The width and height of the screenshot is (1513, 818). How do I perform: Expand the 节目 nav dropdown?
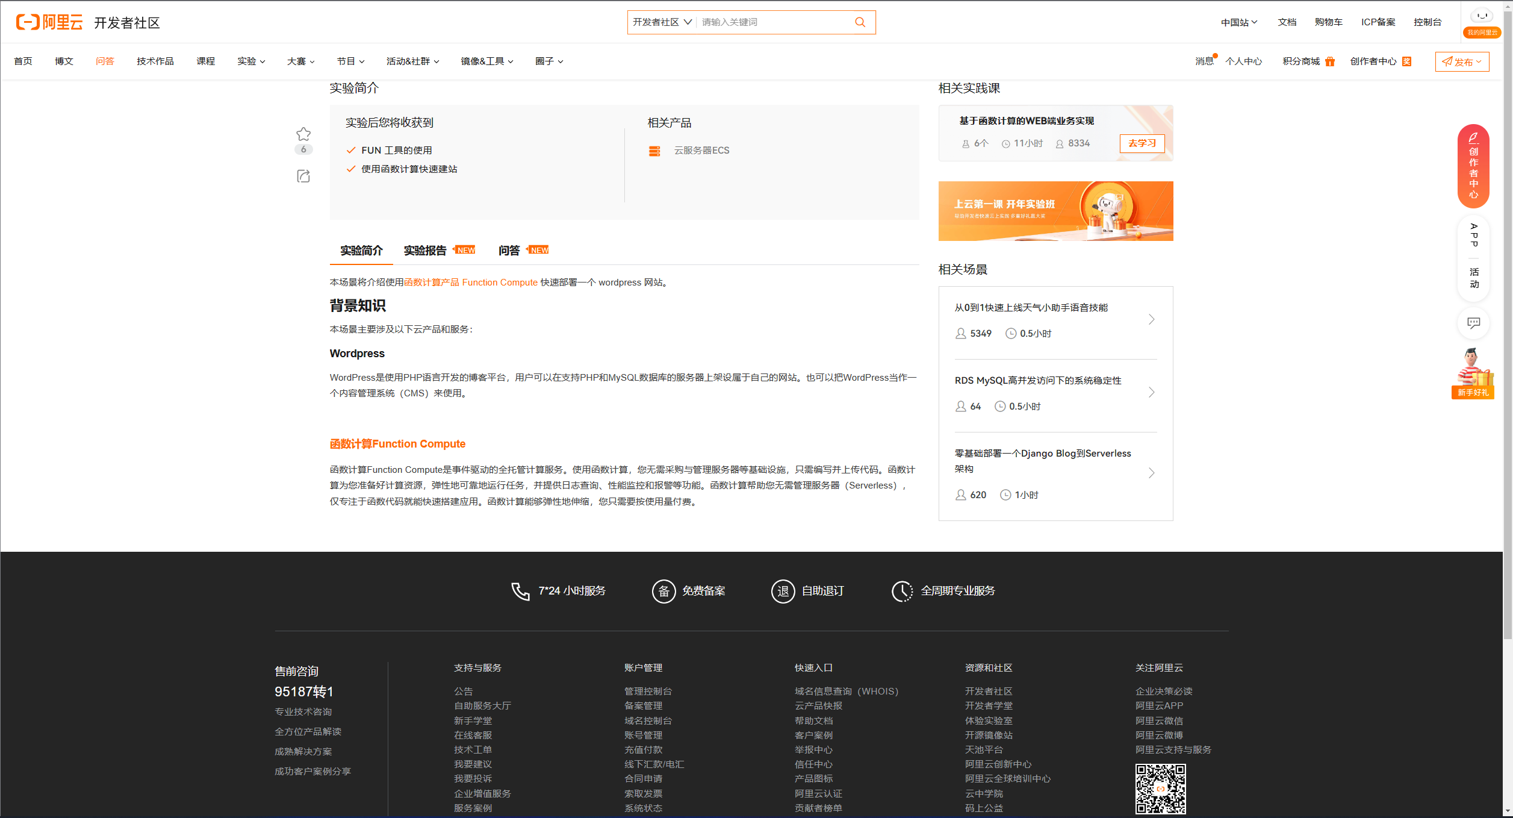click(x=350, y=61)
